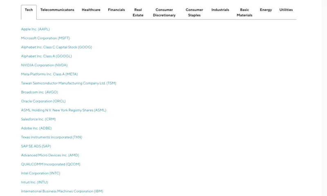Click NVIDIA Corporation (NVDA) link

[x=44, y=65]
